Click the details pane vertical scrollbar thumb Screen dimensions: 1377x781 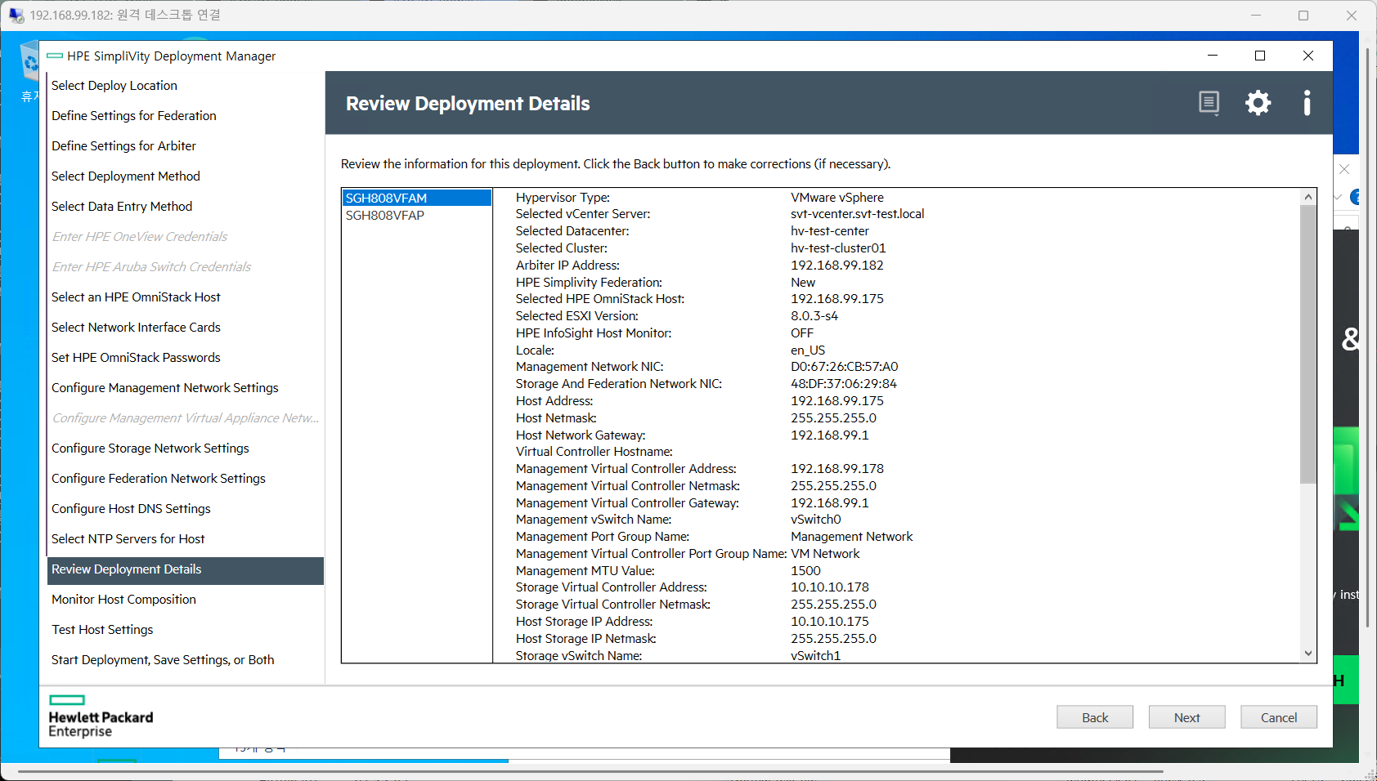[x=1308, y=344]
